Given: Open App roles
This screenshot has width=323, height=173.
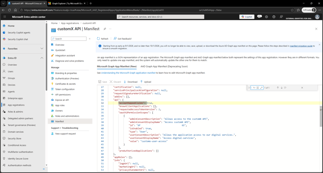Looking at the screenshot, I should point(60,105).
